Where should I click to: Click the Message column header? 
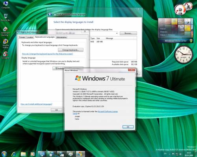tap(110, 38)
